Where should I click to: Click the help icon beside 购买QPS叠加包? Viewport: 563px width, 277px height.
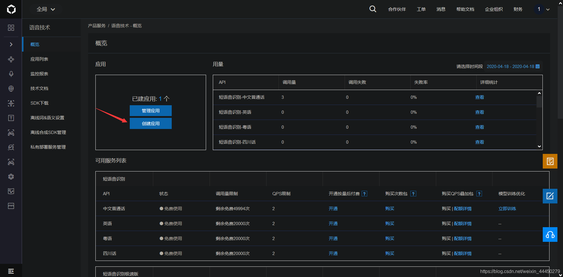tap(479, 194)
